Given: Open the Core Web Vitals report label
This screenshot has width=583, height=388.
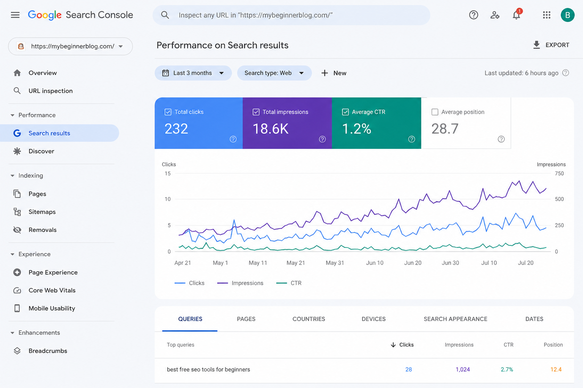Looking at the screenshot, I should tap(52, 290).
